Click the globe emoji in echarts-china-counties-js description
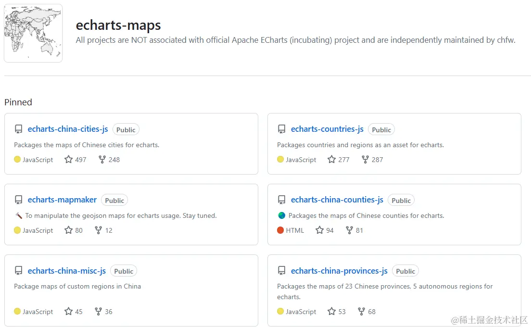This screenshot has height=328, width=531. coord(281,215)
